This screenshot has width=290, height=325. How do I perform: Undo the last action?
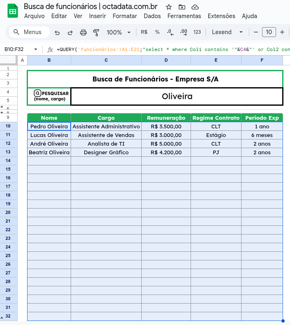(57, 32)
